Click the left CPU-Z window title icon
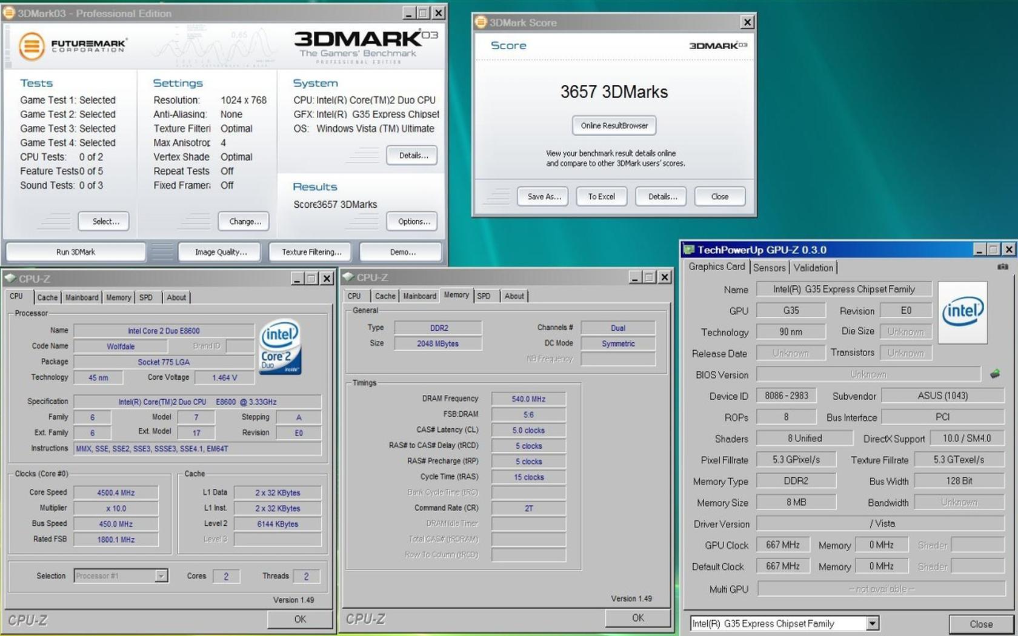This screenshot has height=636, width=1018. tap(10, 278)
